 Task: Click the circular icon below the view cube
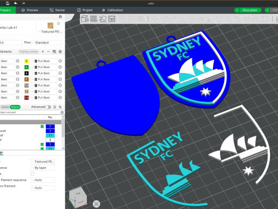[96, 204]
